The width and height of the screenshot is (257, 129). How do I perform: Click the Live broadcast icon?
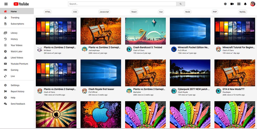point(5,76)
